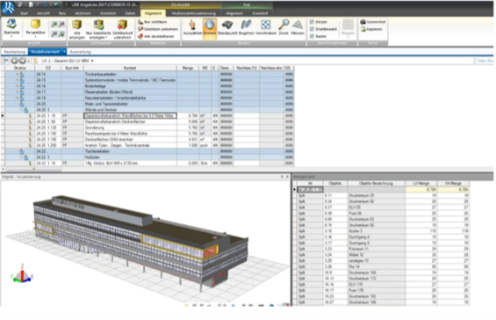Expand row 24.14 Trockenbauarbeiten
496x320 pixels.
tap(17, 74)
